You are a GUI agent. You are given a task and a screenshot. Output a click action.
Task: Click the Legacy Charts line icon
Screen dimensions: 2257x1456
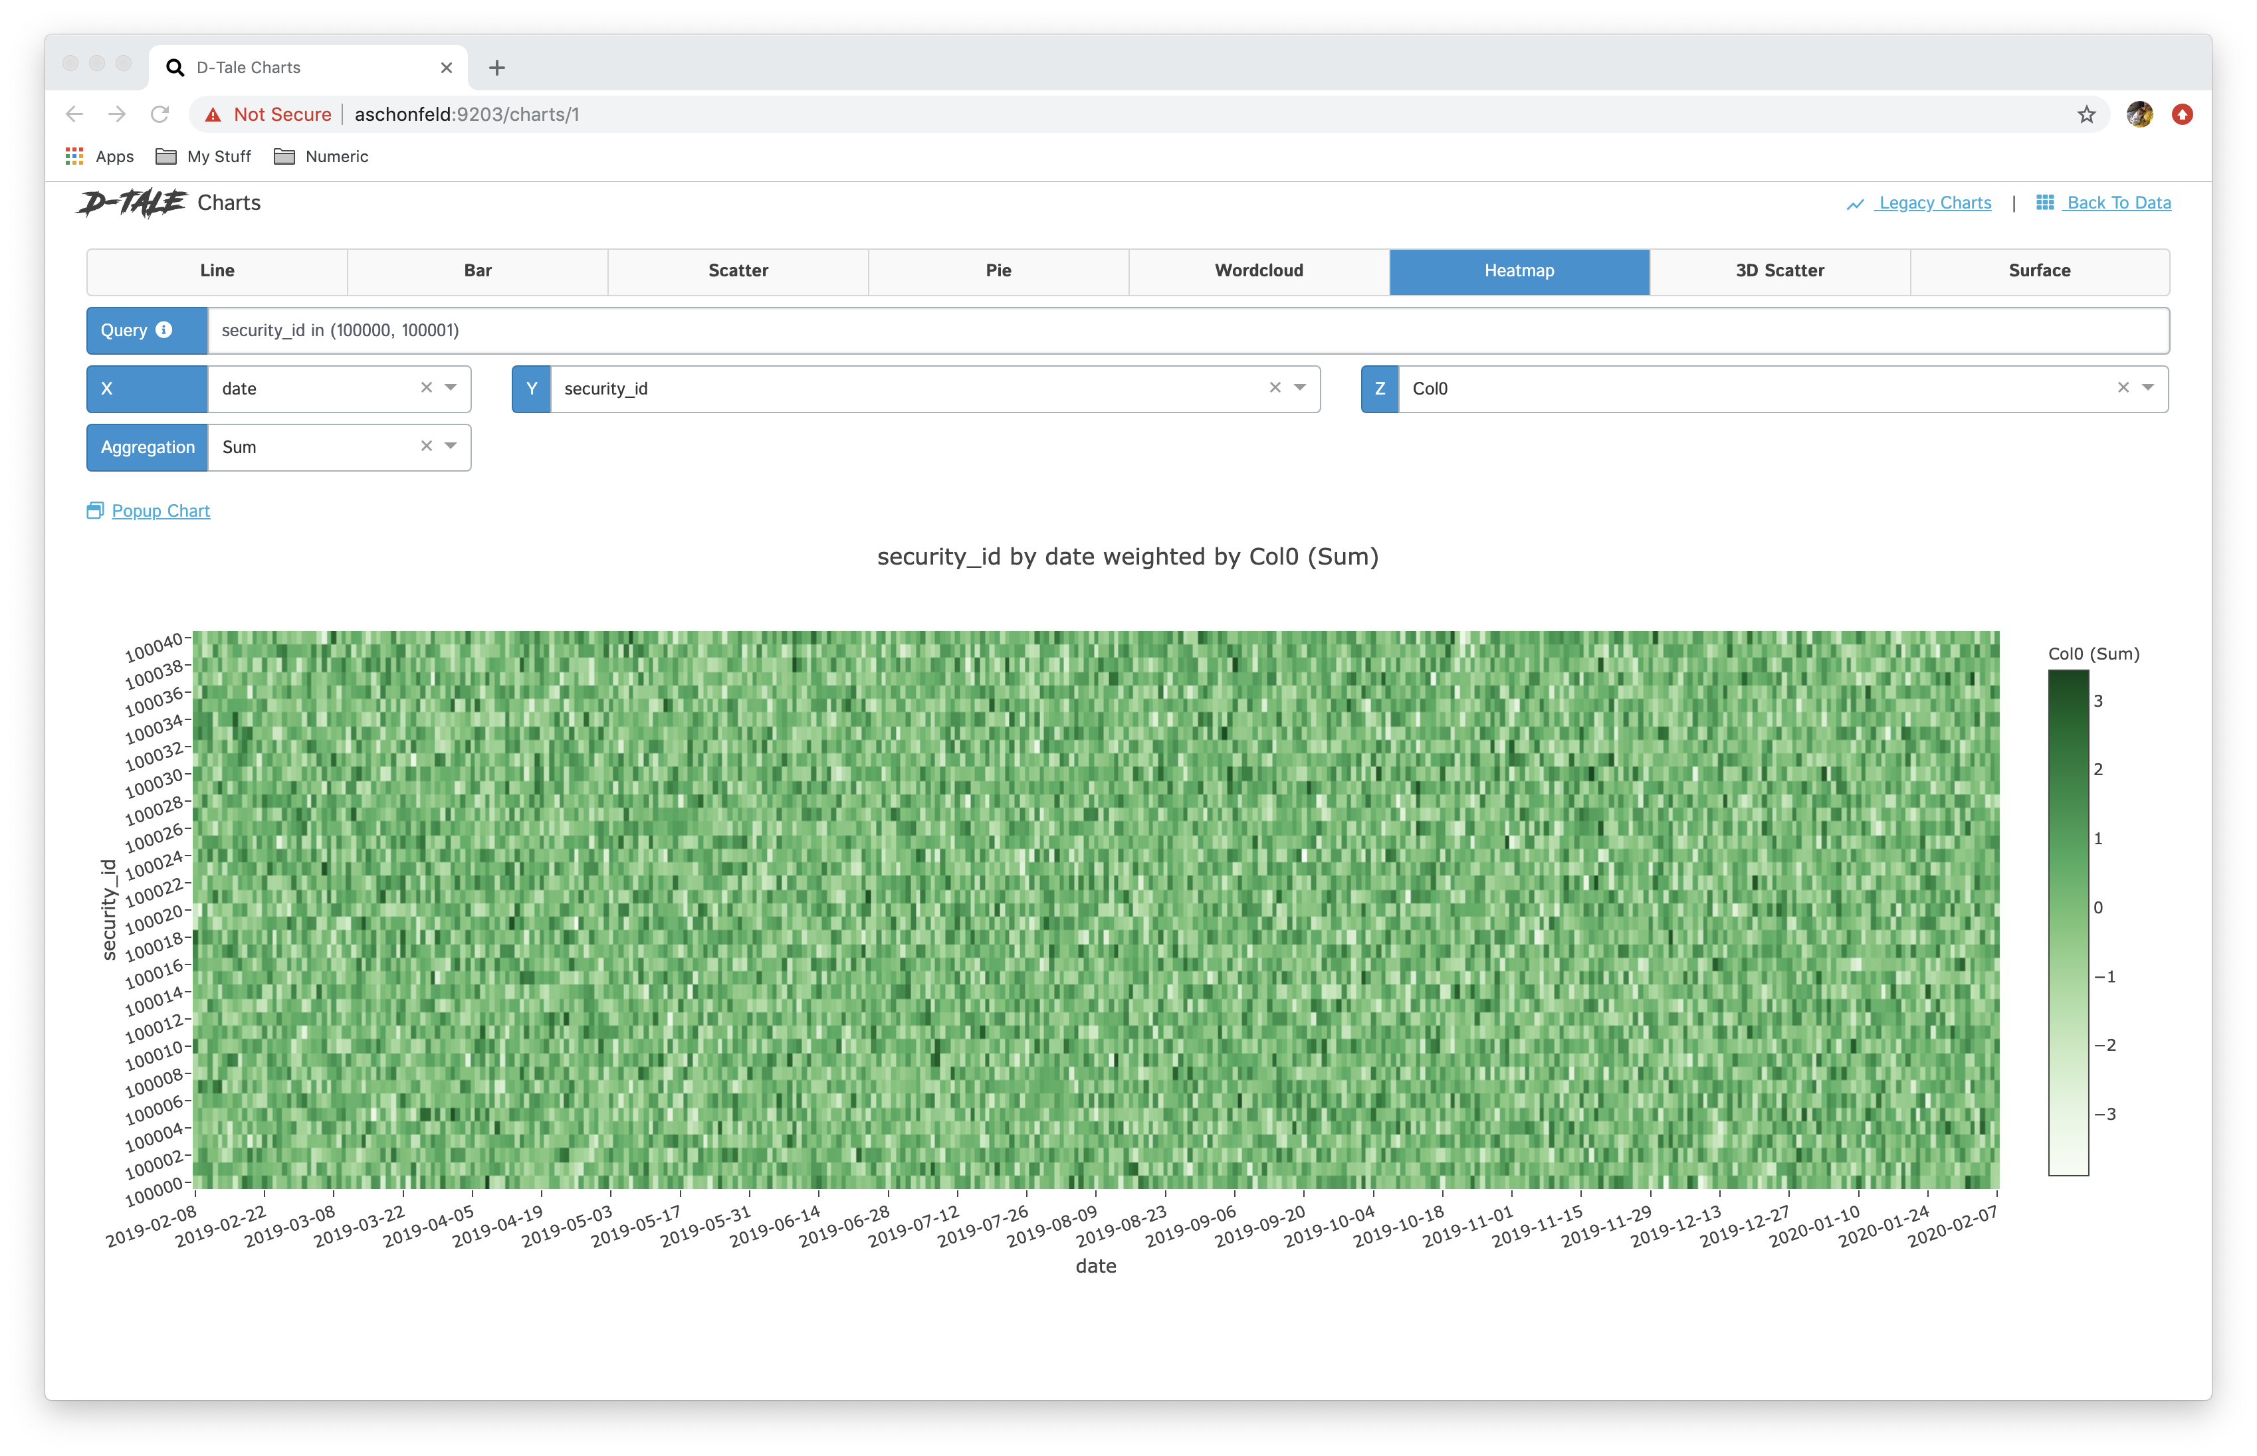(1855, 203)
